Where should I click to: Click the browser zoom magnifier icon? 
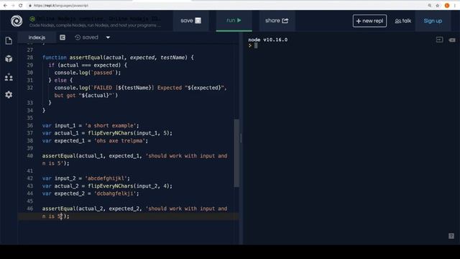point(430,5)
